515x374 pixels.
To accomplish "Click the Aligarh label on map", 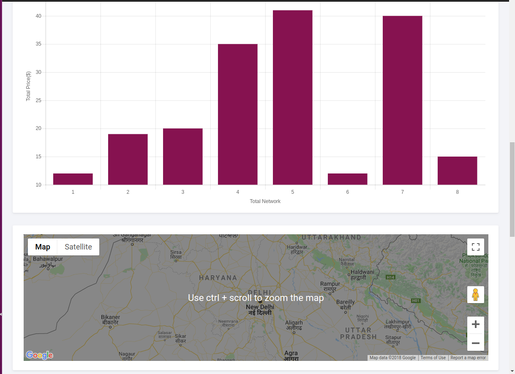I will tap(294, 325).
